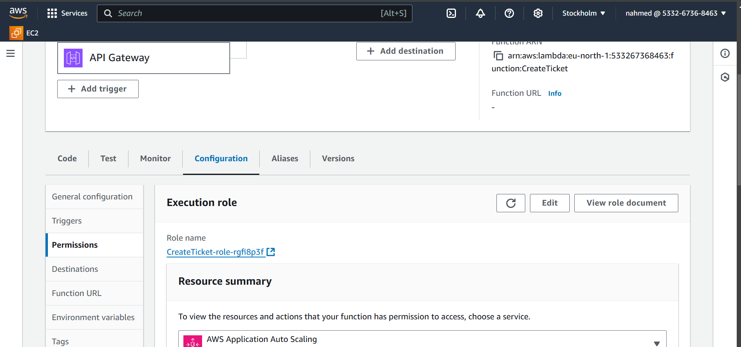Image resolution: width=741 pixels, height=347 pixels.
Task: Switch to the Monitor tab
Action: (155, 159)
